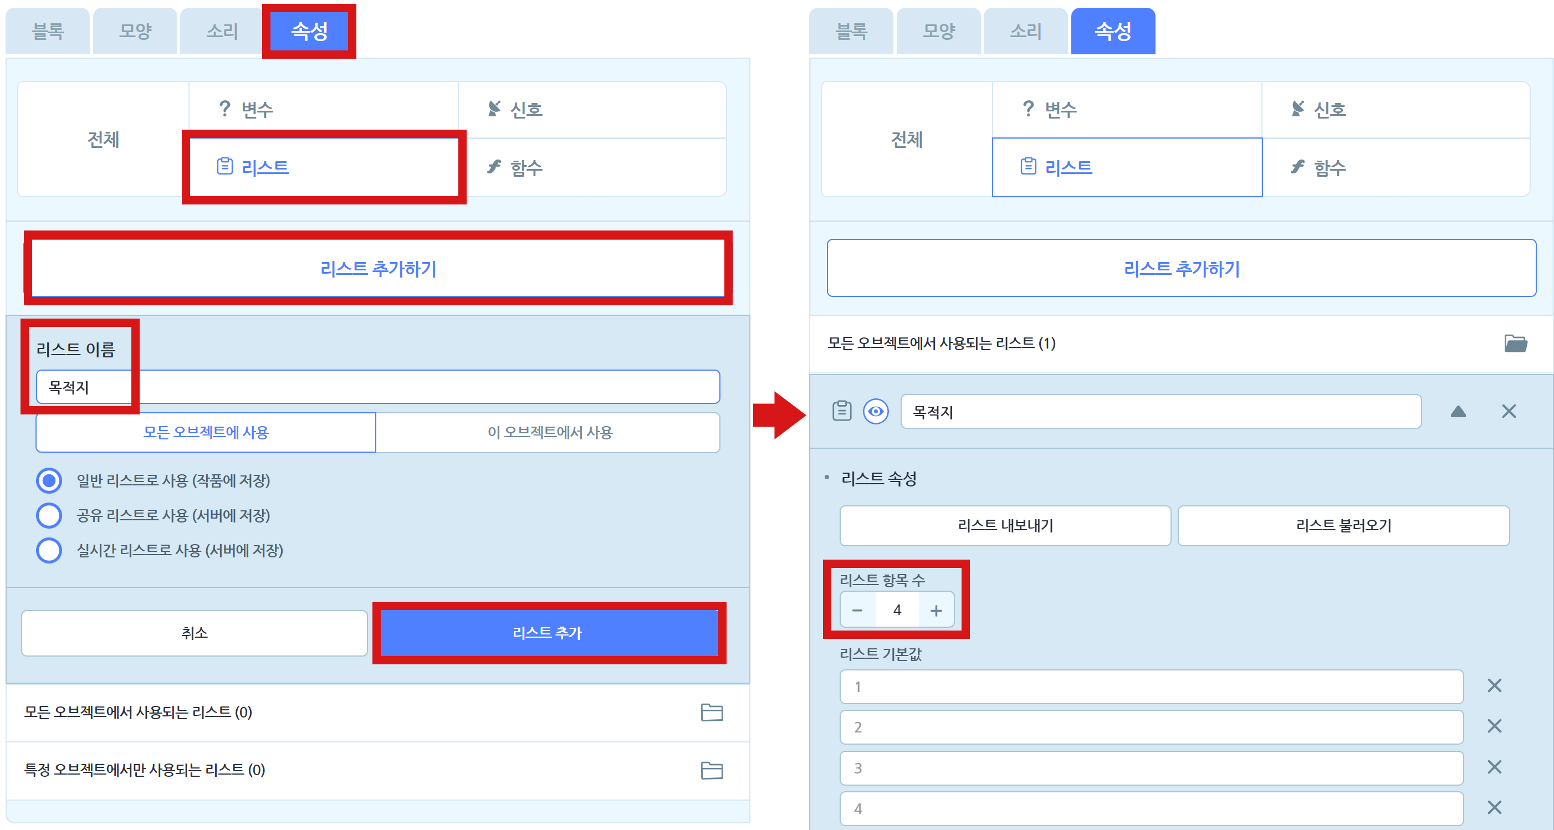Screen dimensions: 1554x830
Task: Focus list default value field 3
Action: (x=1152, y=768)
